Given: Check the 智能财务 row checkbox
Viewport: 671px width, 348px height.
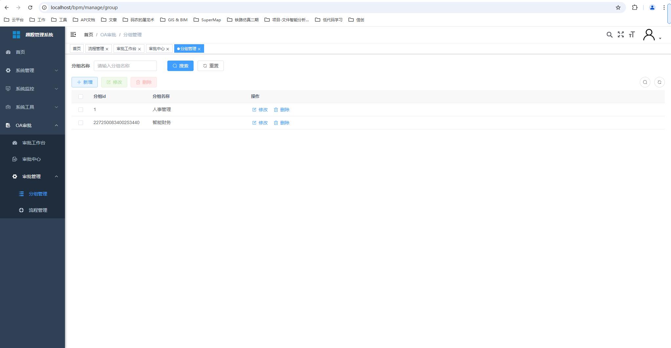Looking at the screenshot, I should (81, 123).
